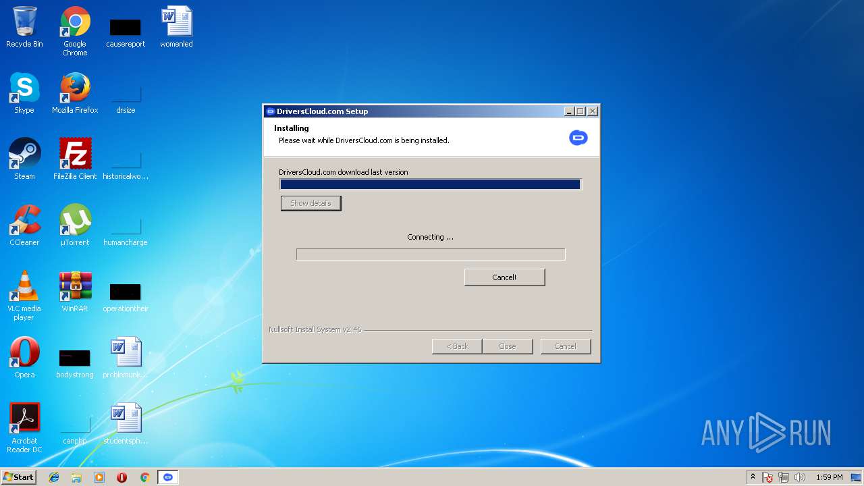Open WinRAR desktop shortcut
This screenshot has width=864, height=486.
(75, 292)
